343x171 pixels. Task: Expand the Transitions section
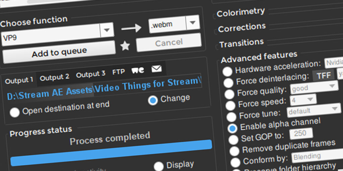tap(242, 43)
